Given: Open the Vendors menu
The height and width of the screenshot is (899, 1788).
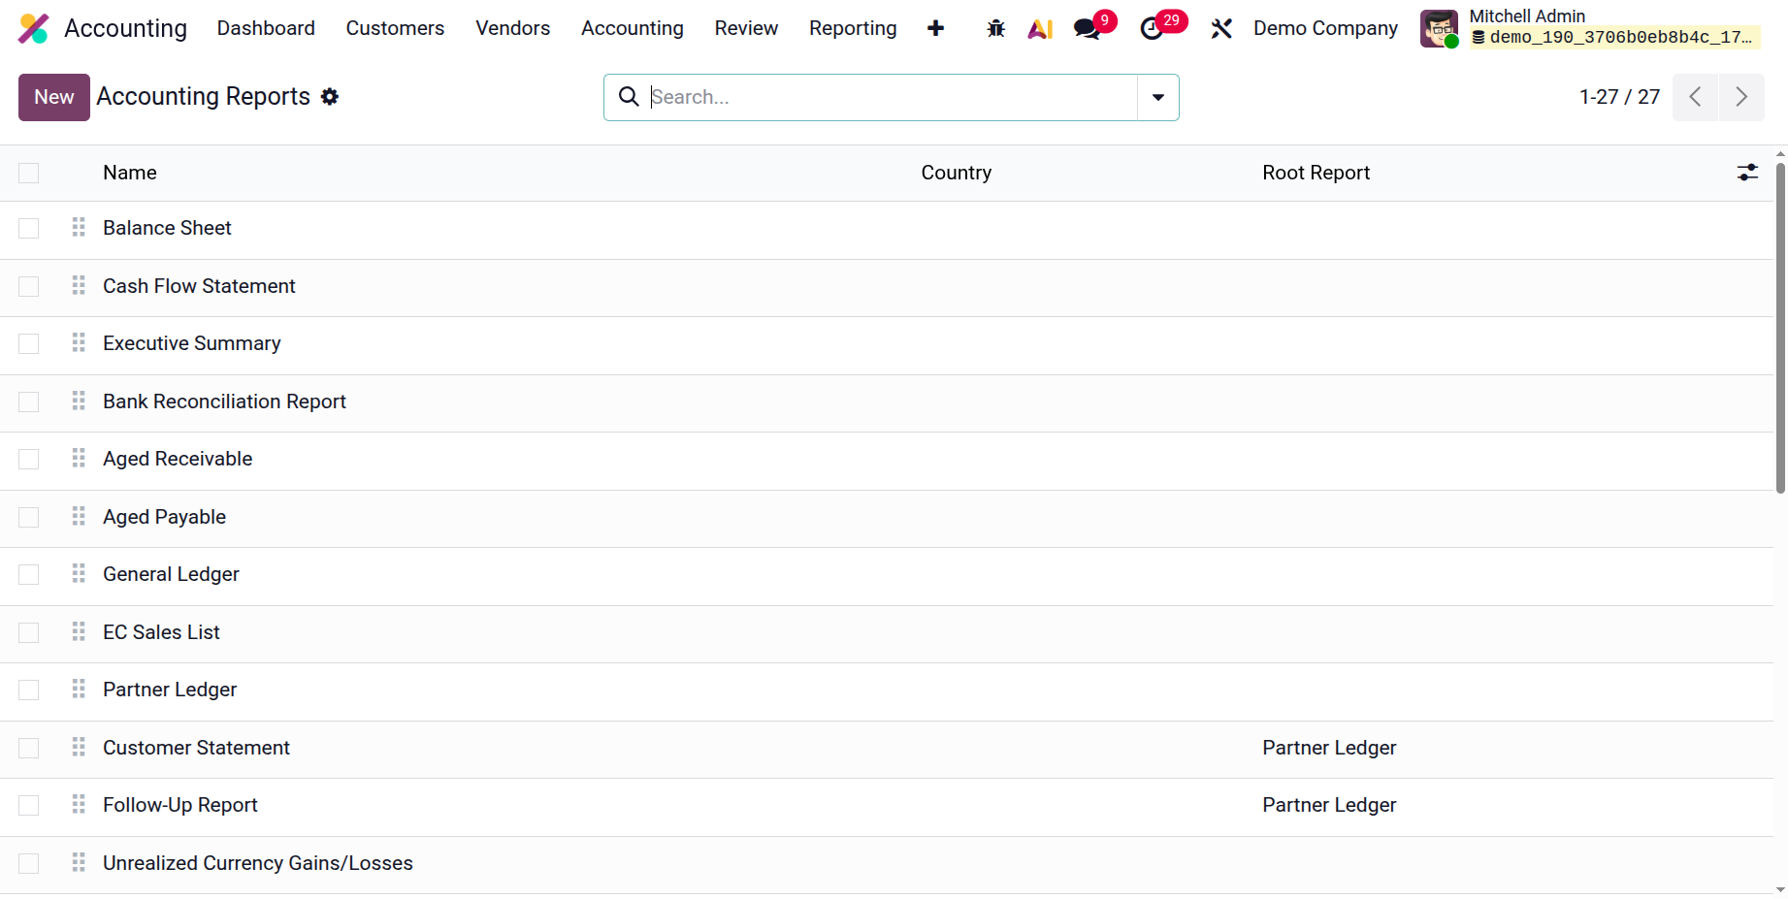Looking at the screenshot, I should point(512,28).
